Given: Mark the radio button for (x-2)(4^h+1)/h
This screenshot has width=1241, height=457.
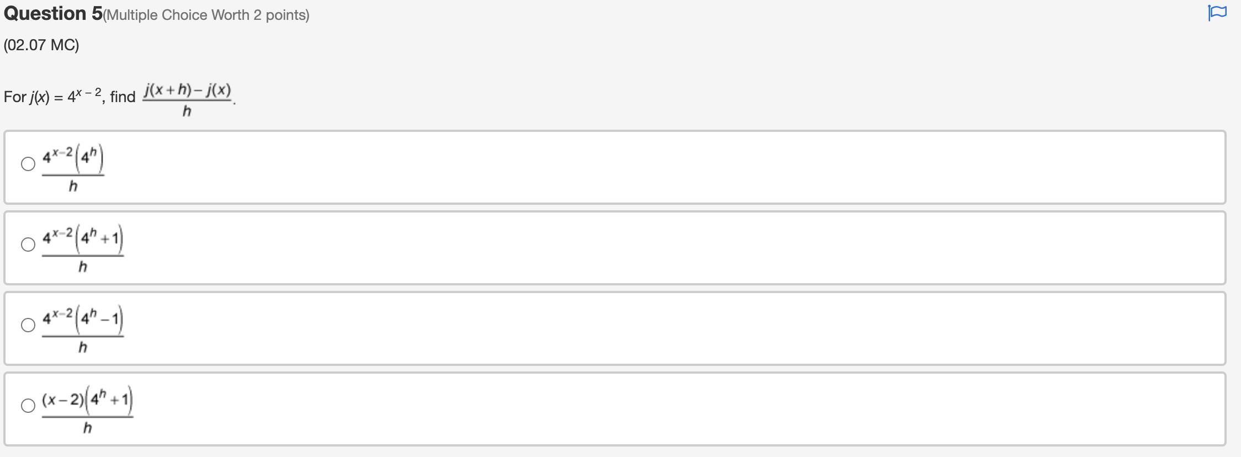Looking at the screenshot, I should pyautogui.click(x=28, y=406).
